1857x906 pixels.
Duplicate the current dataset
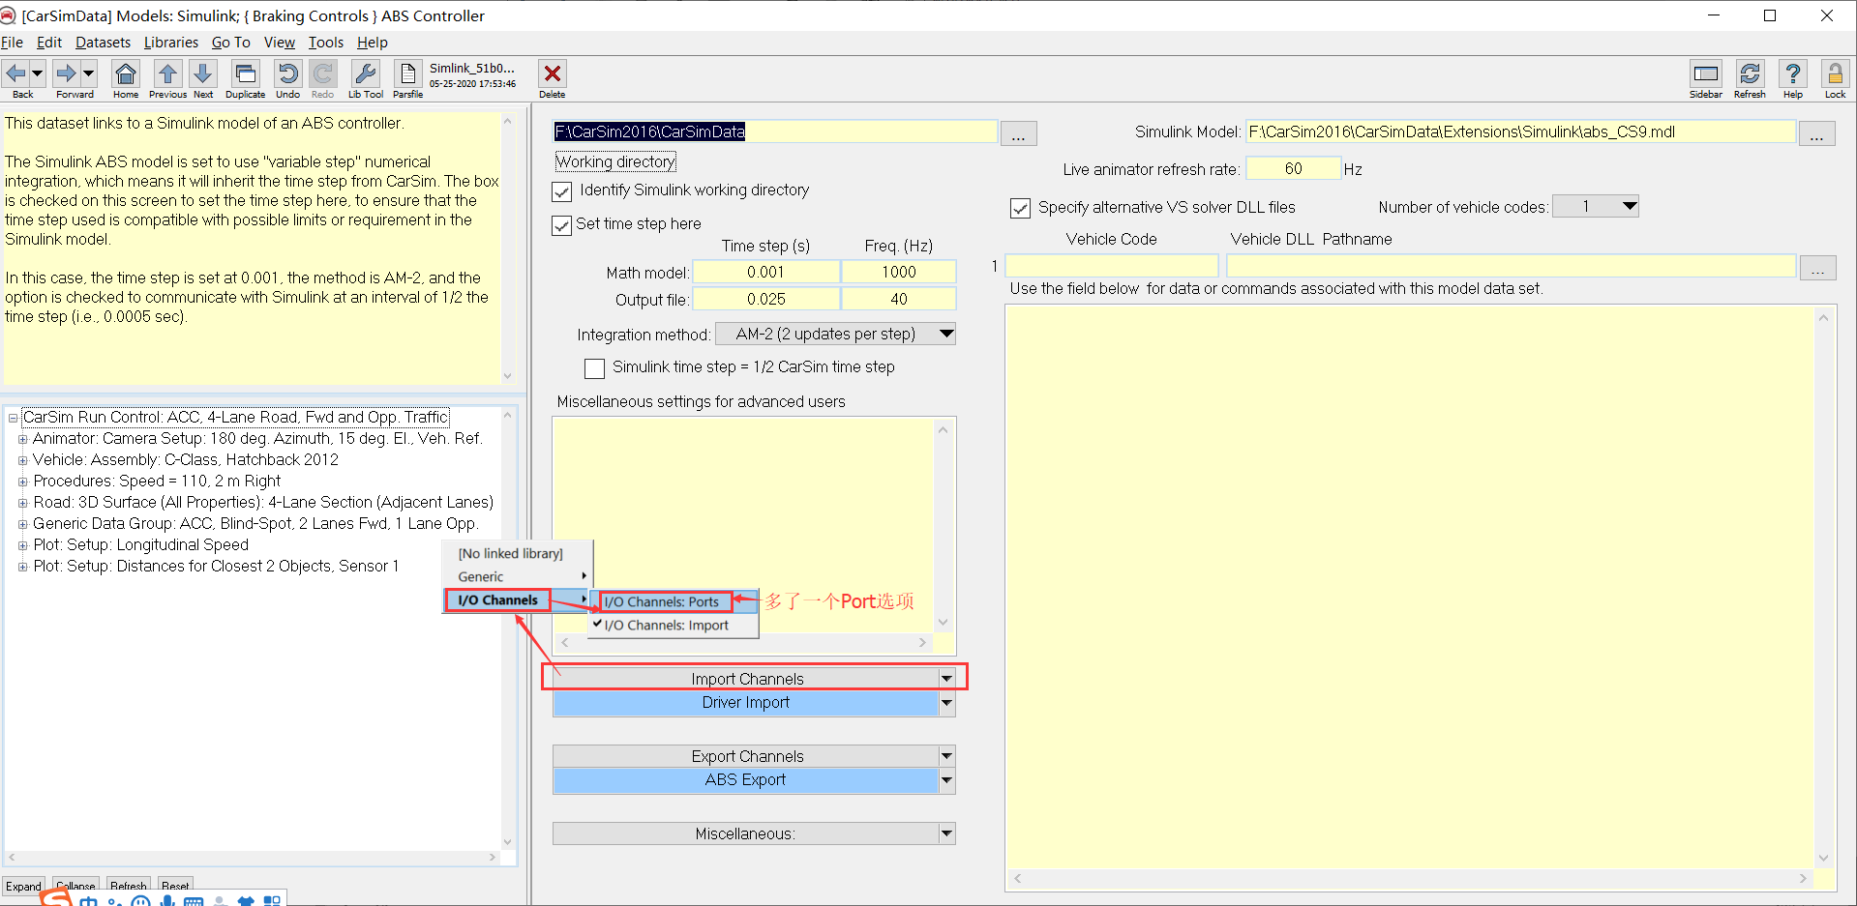point(246,73)
